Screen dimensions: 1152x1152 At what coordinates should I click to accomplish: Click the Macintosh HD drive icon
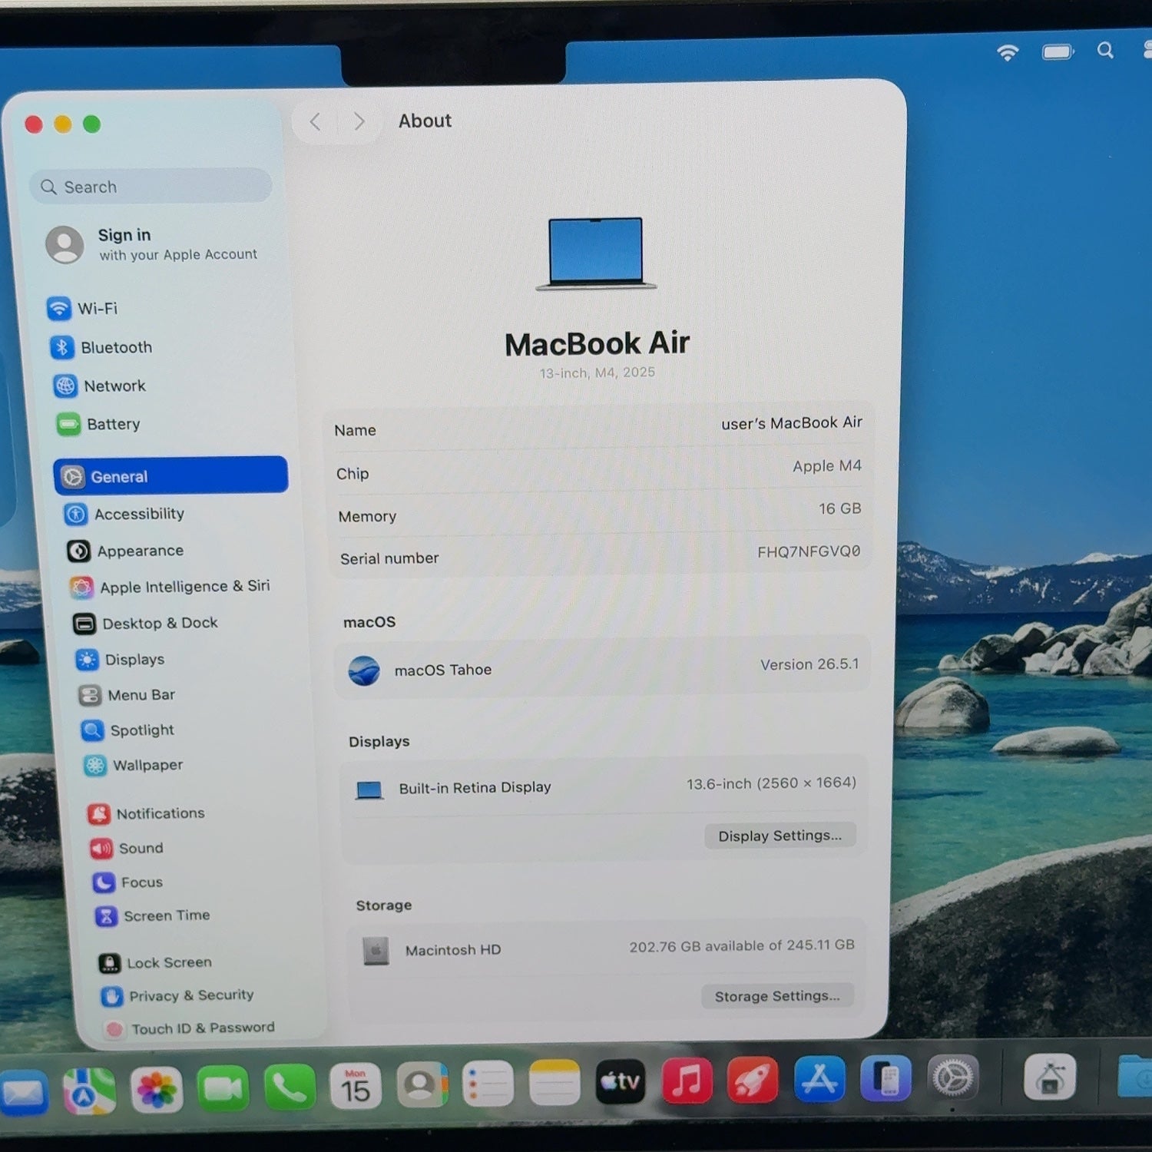pos(376,951)
